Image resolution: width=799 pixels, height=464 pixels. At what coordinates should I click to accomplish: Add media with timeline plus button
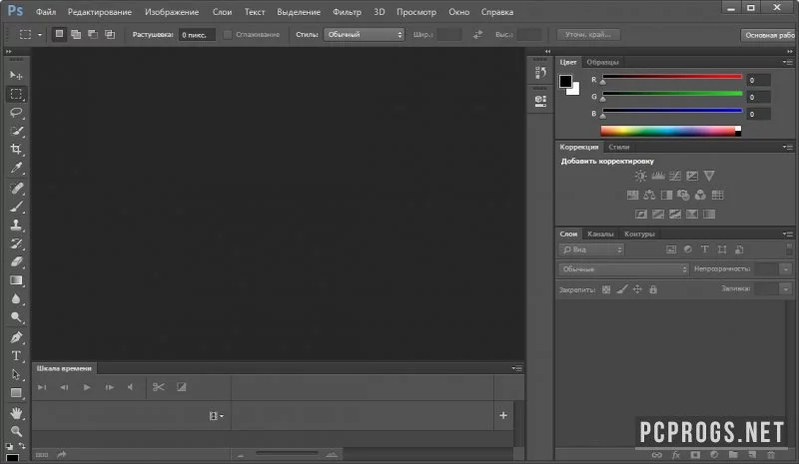point(503,416)
